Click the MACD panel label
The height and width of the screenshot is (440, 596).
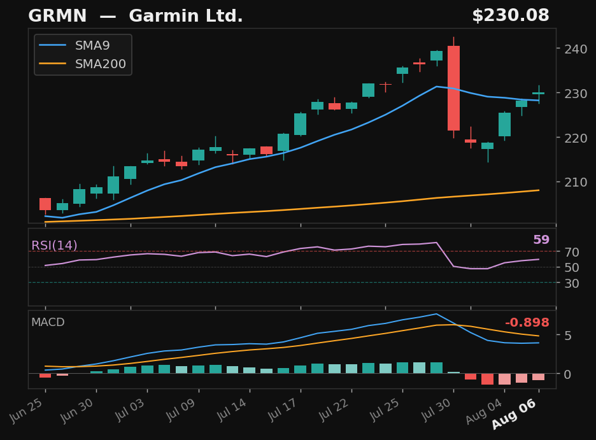(x=48, y=322)
